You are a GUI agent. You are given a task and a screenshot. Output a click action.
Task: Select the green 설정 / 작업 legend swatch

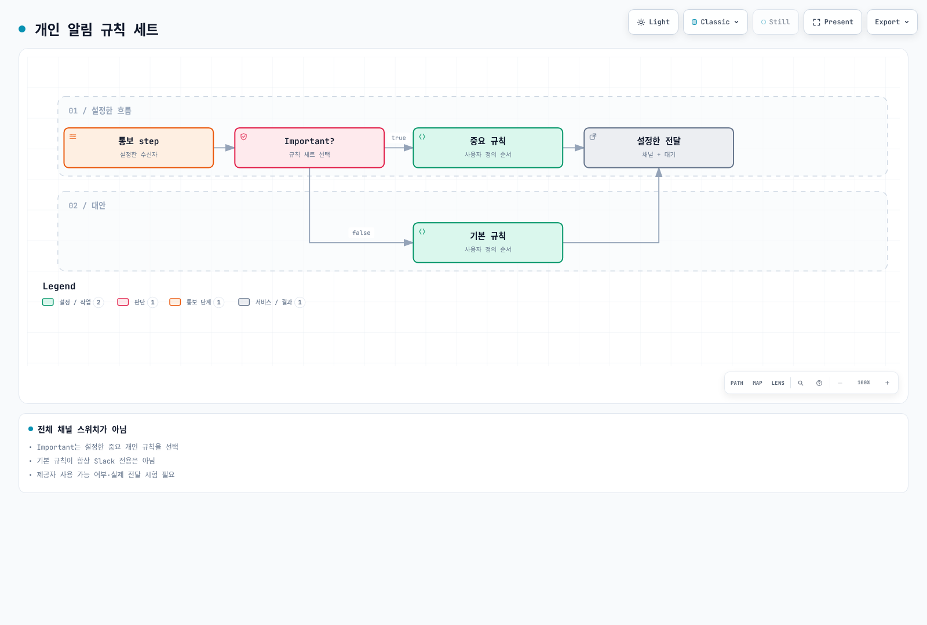tap(48, 302)
